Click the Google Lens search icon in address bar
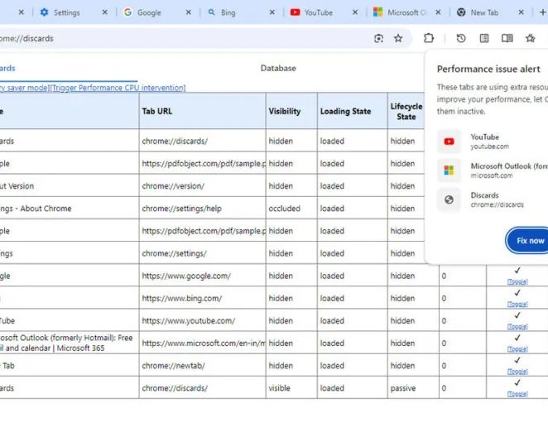 click(x=378, y=38)
